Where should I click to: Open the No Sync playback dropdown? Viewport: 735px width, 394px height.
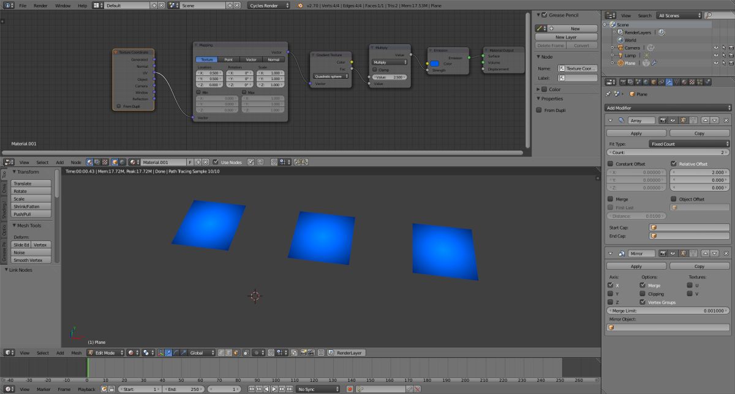coord(318,389)
